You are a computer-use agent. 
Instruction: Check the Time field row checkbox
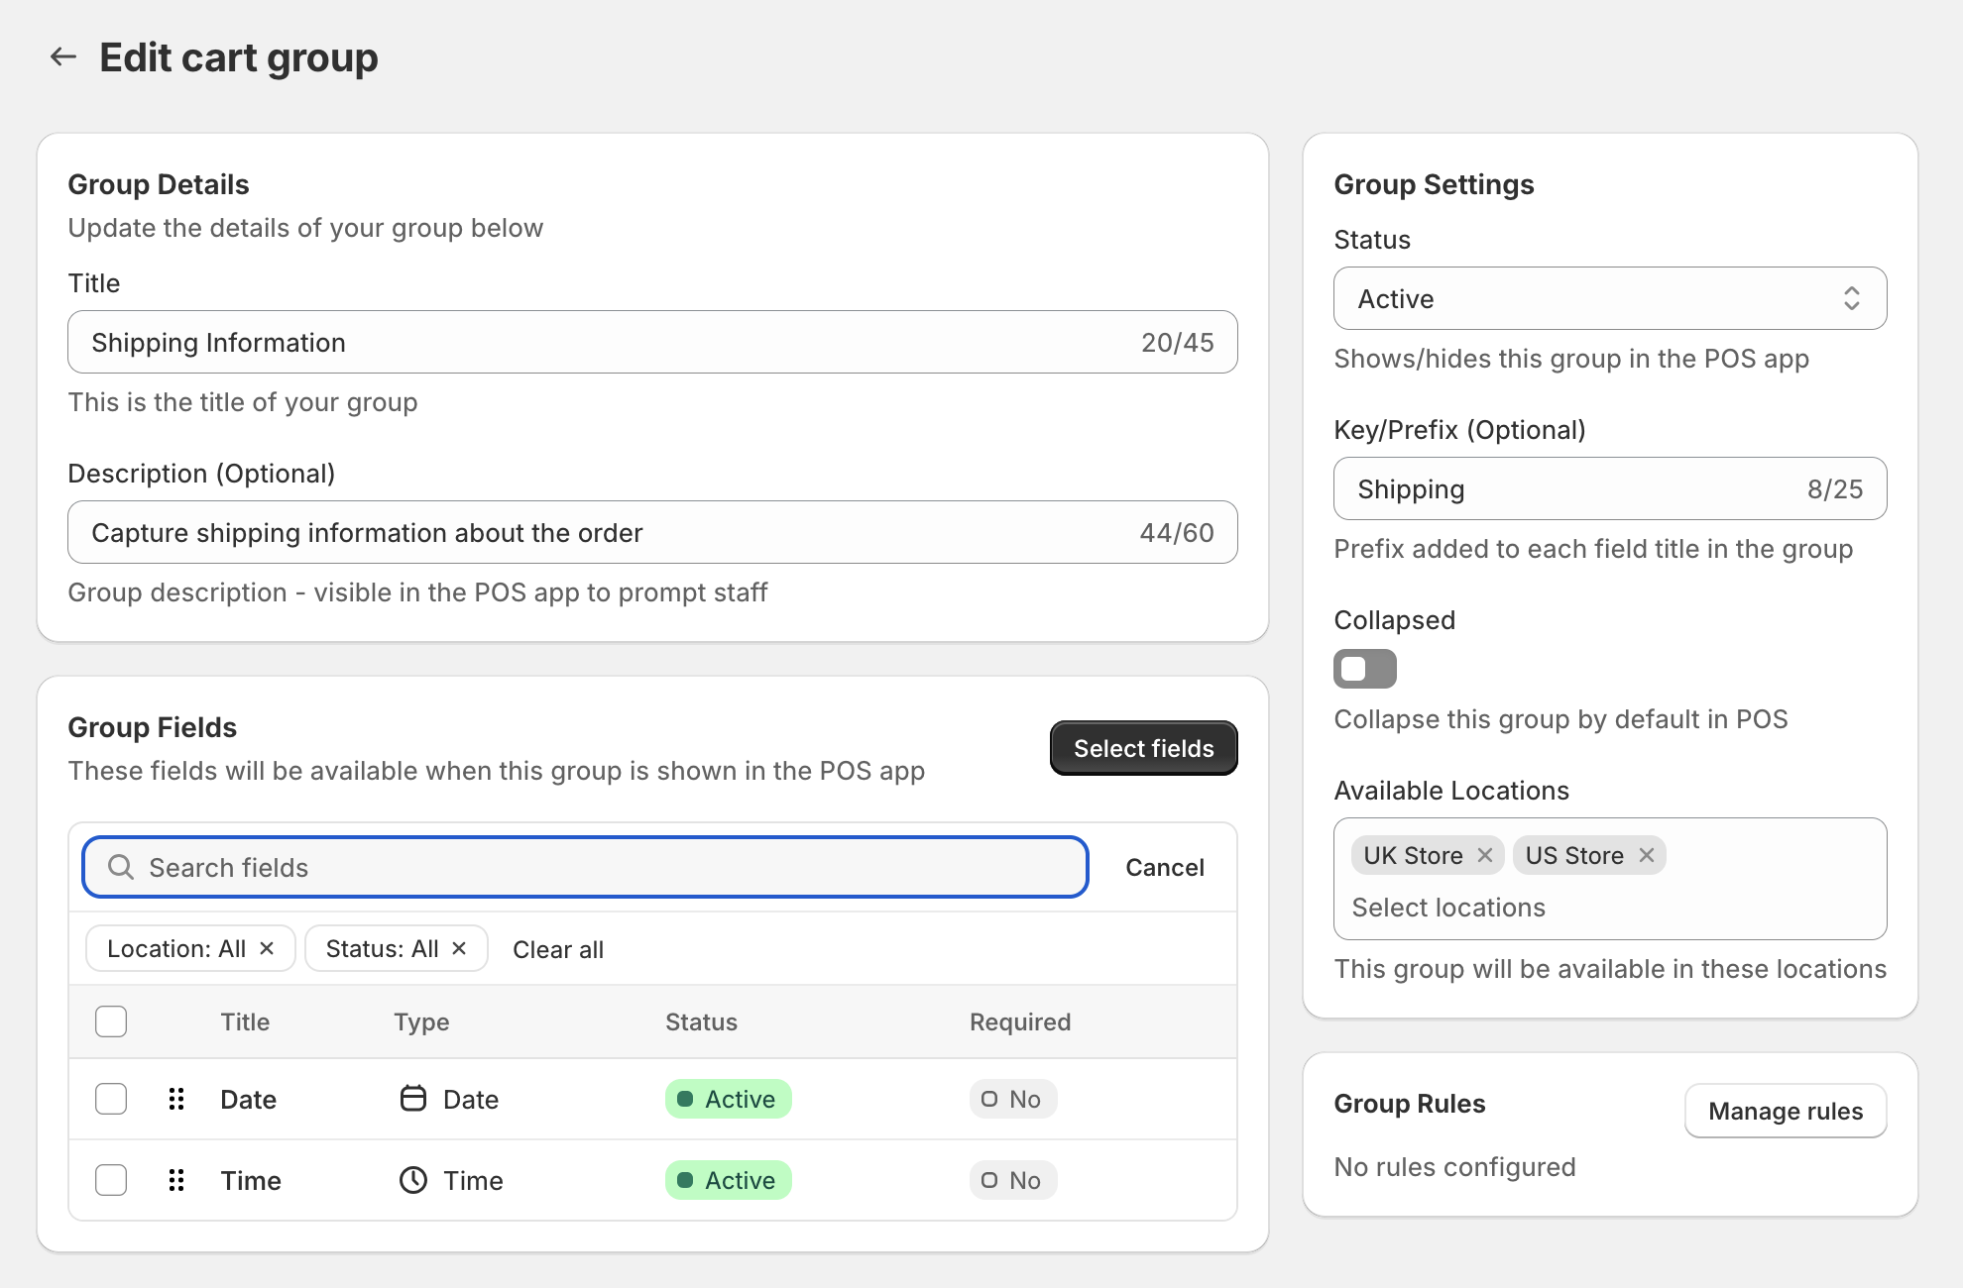111,1180
